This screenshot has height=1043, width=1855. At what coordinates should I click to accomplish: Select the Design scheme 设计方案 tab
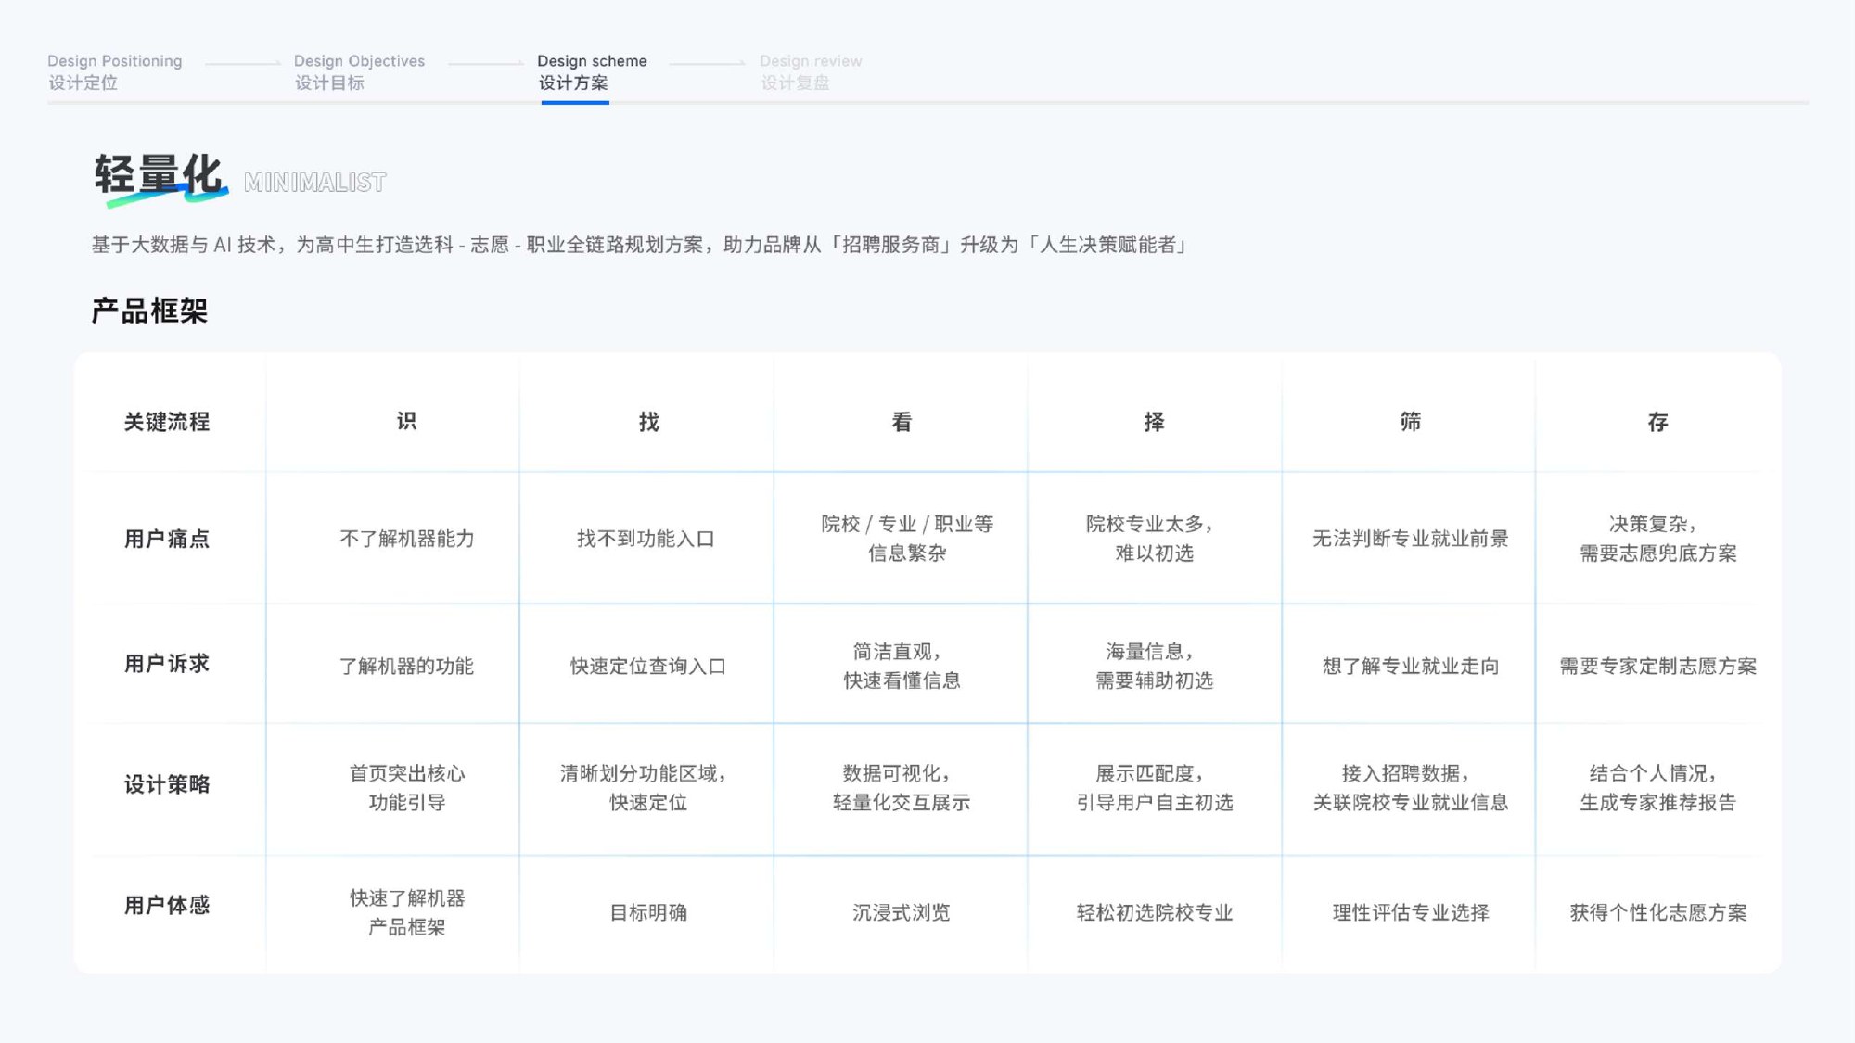click(x=592, y=72)
